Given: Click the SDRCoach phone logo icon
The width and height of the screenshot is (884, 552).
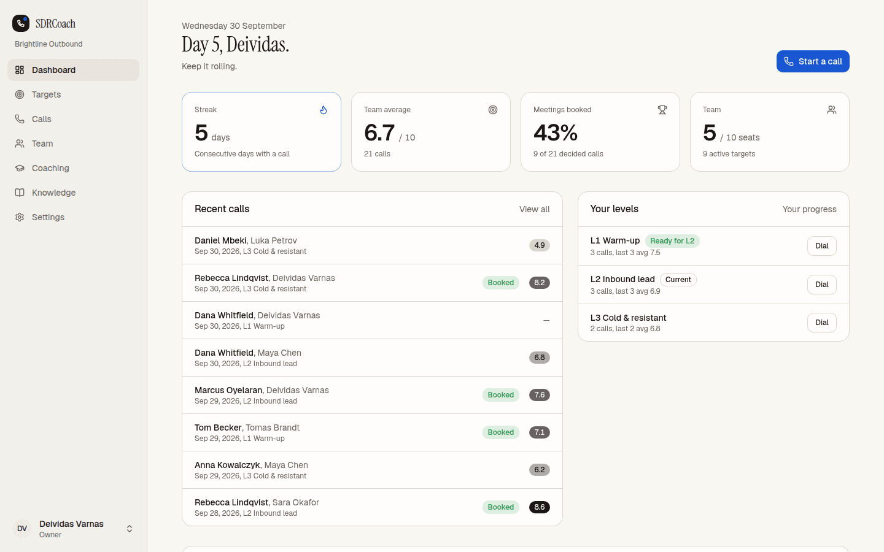Looking at the screenshot, I should coord(21,23).
